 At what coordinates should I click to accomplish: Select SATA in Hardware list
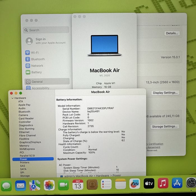coord(23,169)
